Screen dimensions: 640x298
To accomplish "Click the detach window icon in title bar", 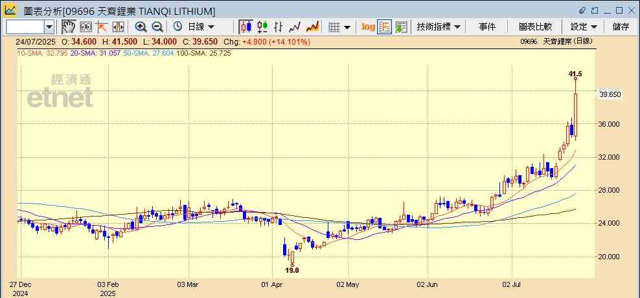I will [x=595, y=10].
